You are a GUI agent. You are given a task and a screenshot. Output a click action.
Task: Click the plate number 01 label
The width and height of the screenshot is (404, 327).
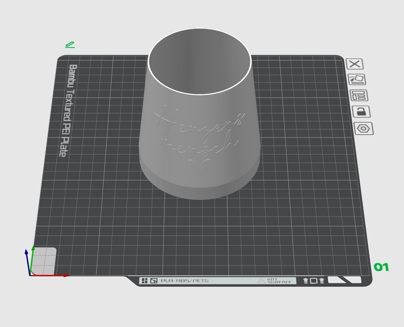coord(381,267)
